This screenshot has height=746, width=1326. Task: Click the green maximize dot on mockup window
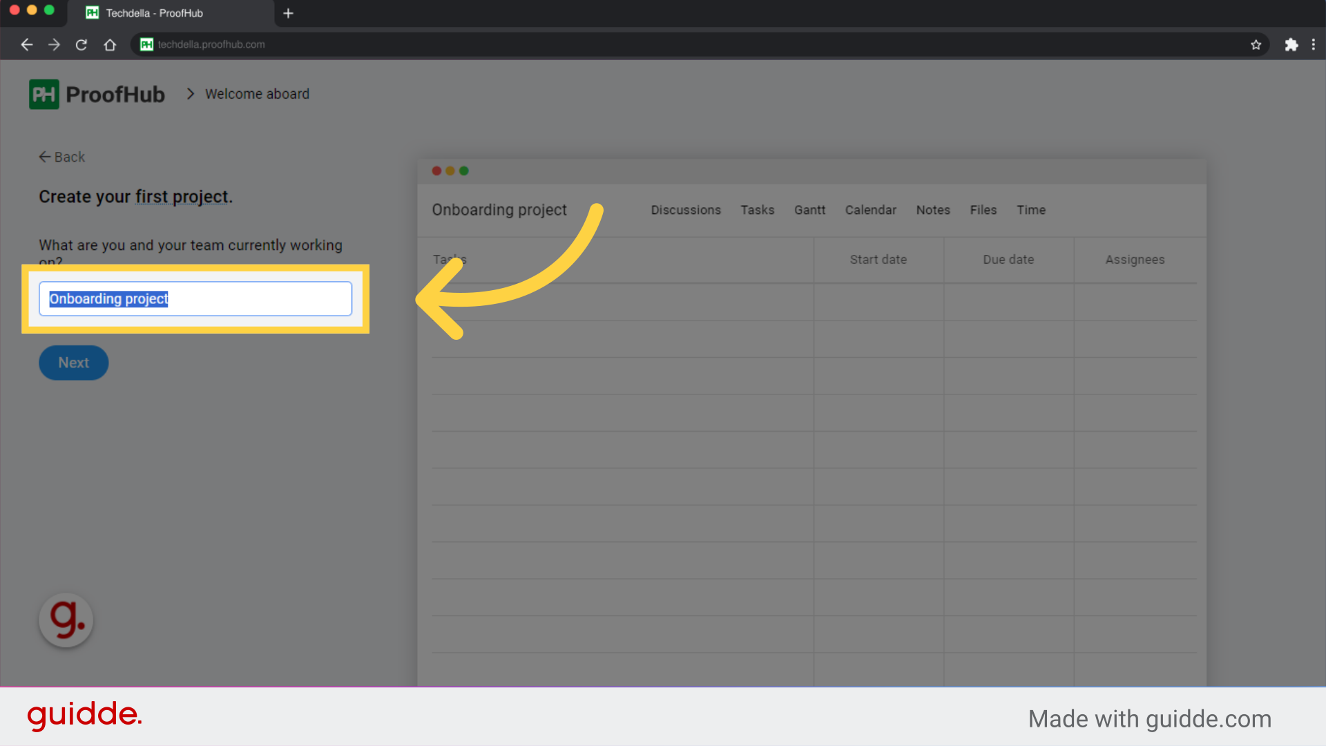463,171
